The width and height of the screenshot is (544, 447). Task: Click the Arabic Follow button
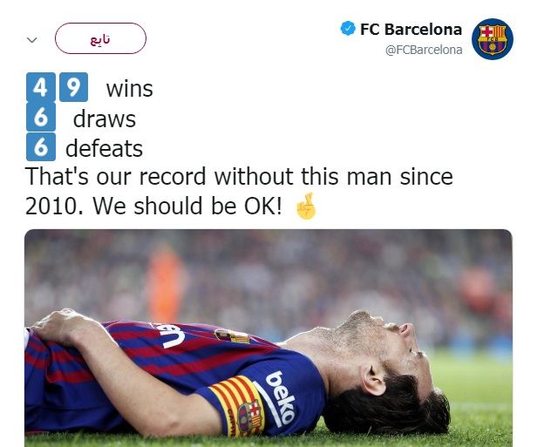coord(100,38)
